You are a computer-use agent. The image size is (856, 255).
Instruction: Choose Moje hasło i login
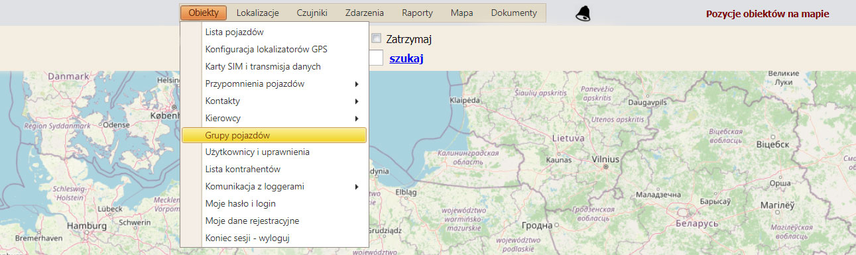pyautogui.click(x=274, y=204)
